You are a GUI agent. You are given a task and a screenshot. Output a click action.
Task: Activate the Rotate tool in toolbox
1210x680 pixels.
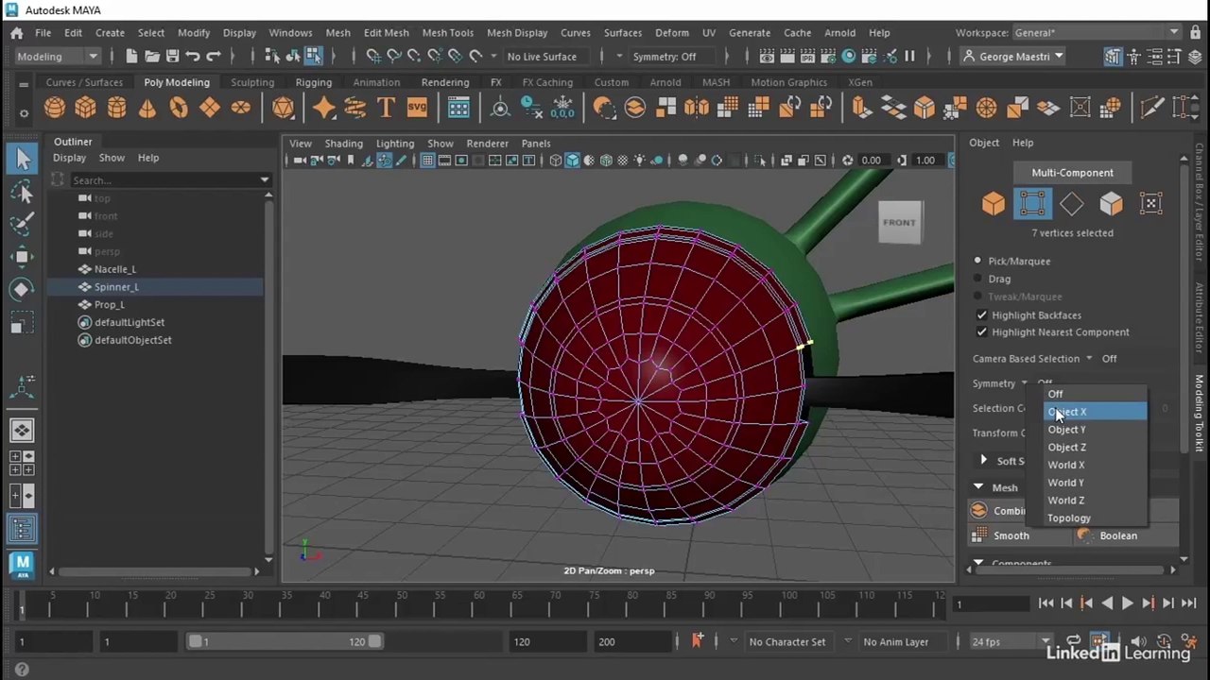pyautogui.click(x=23, y=289)
